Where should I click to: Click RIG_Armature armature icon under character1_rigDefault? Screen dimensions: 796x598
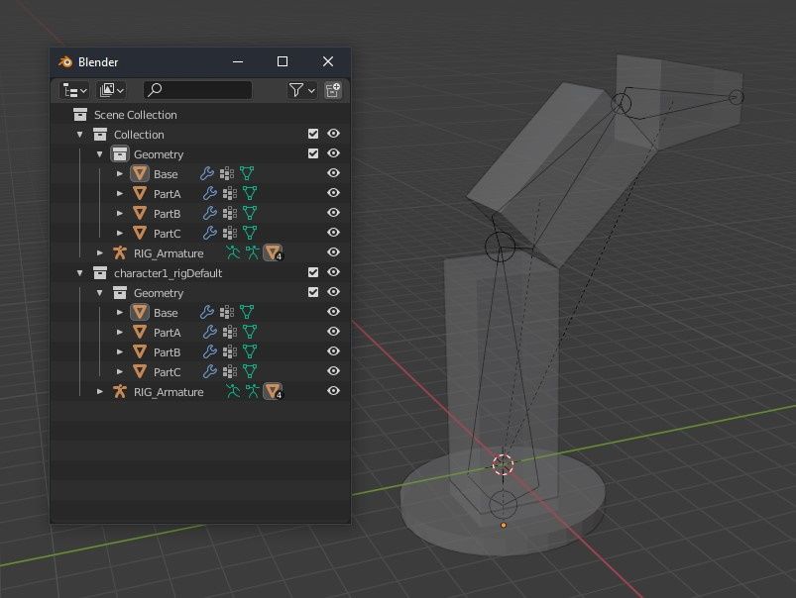[120, 391]
